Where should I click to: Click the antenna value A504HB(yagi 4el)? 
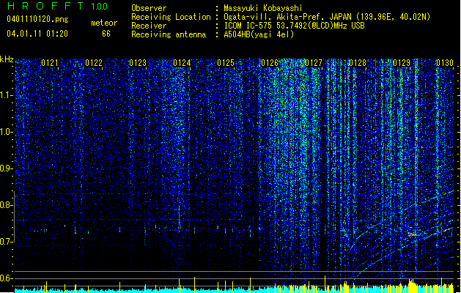point(259,34)
